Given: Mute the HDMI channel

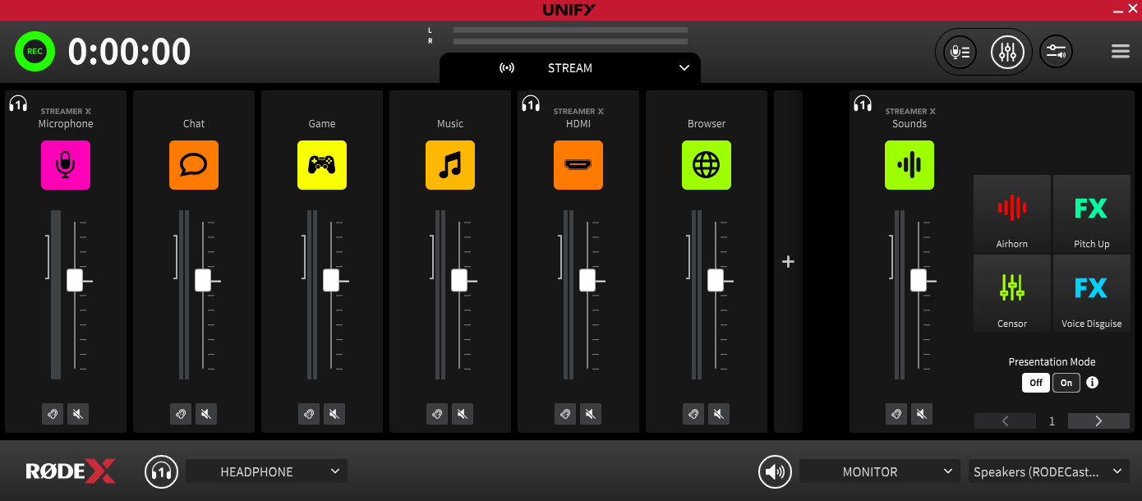Looking at the screenshot, I should pos(591,414).
